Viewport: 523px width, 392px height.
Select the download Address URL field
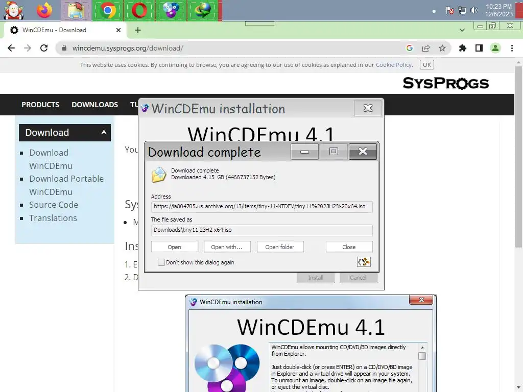[x=261, y=206]
